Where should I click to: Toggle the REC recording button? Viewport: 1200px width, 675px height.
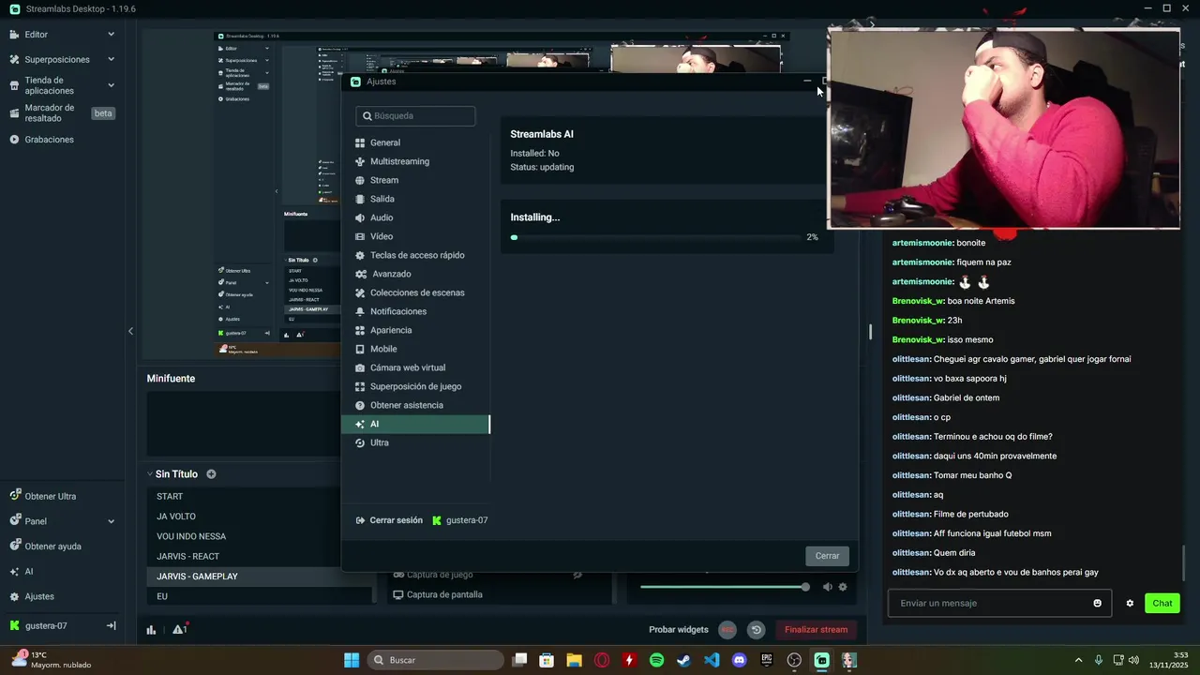727,630
